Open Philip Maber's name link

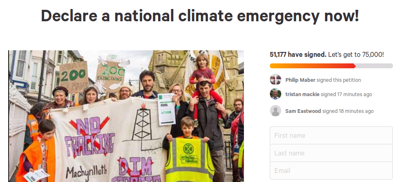(300, 80)
